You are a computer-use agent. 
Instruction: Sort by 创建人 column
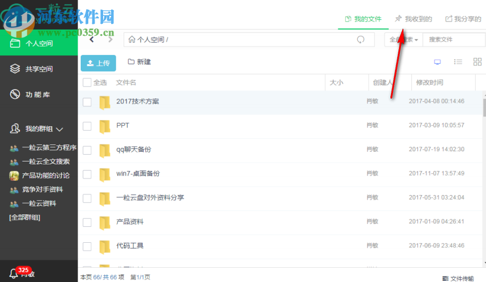tap(383, 82)
